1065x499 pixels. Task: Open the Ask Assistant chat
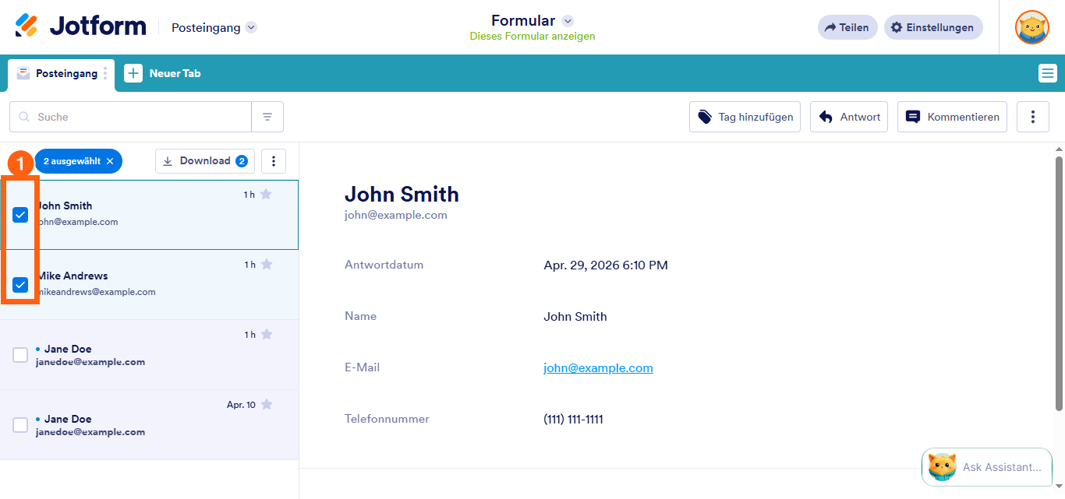tap(987, 467)
